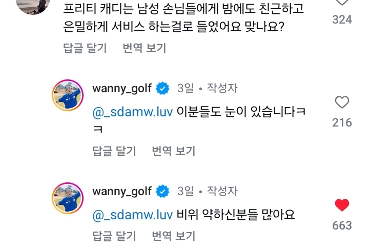Screen dimensions: 369x250
Task: Tap @_sdamw.luv mention in first reply
Action: pyautogui.click(x=133, y=112)
